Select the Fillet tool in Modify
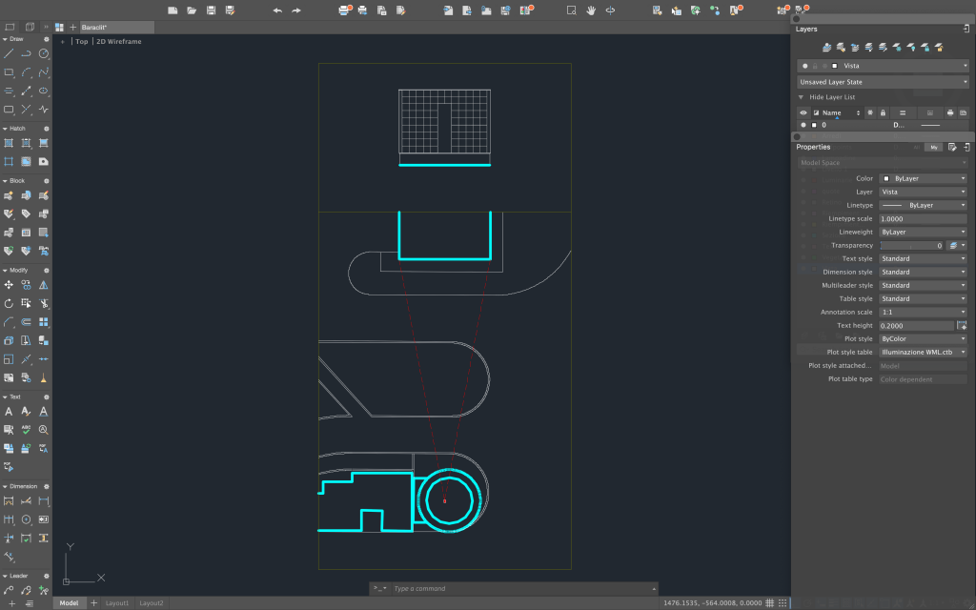The height and width of the screenshot is (610, 976). pos(9,322)
